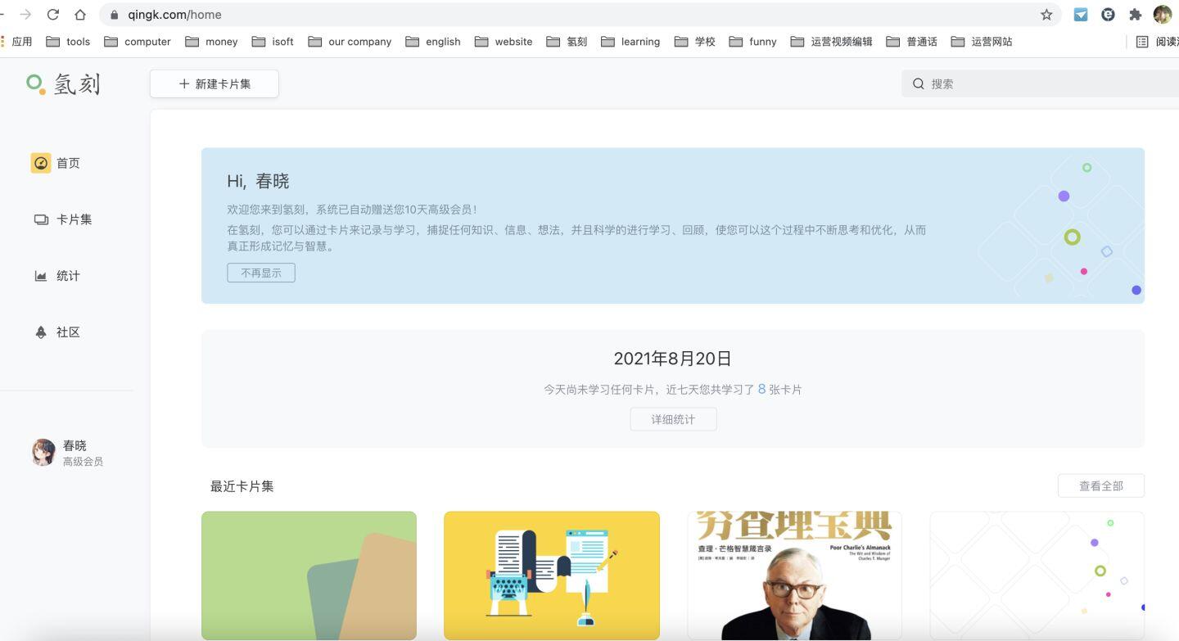Open the yellow typewriter deck thumbnail
Screen dimensions: 1179x641
tap(551, 576)
